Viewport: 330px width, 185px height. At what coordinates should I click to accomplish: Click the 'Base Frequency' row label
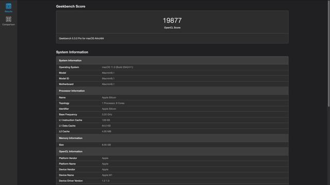tap(68, 115)
